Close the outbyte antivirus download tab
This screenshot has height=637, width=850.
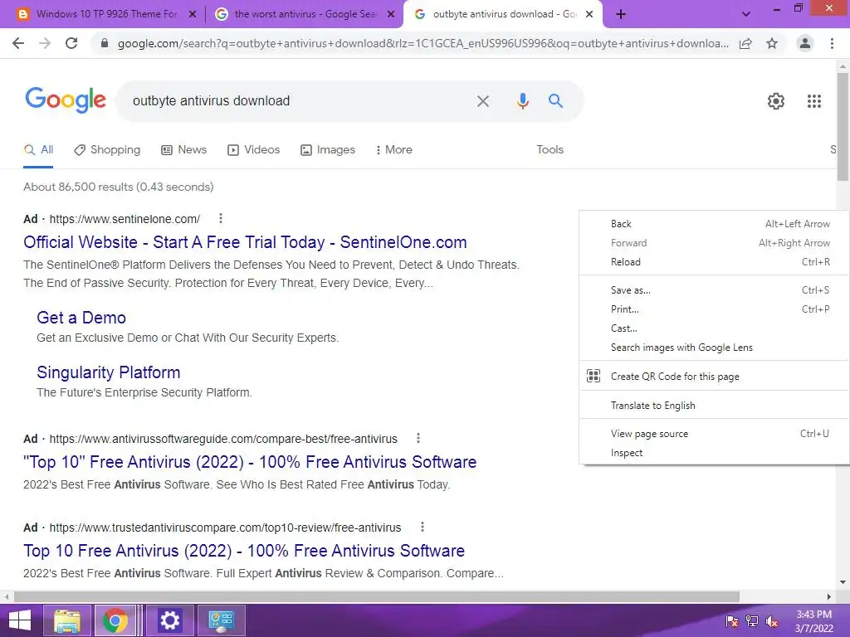point(590,15)
